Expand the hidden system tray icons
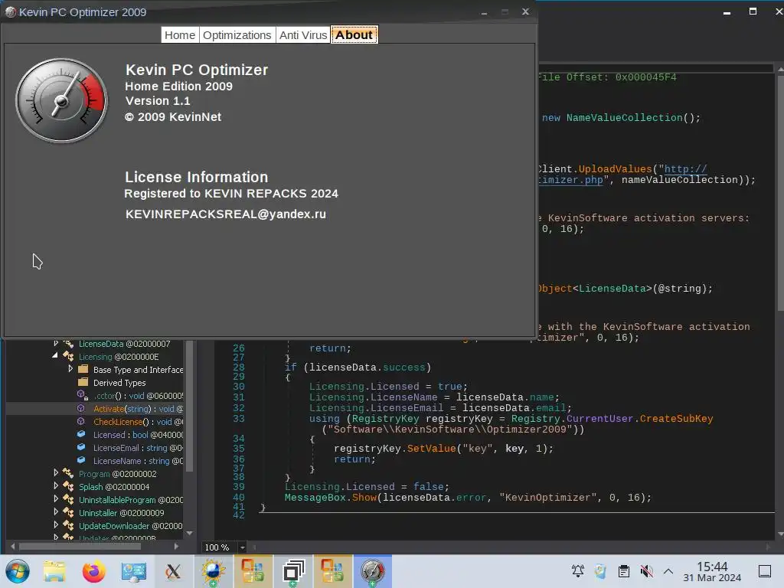784x588 pixels. click(x=668, y=571)
